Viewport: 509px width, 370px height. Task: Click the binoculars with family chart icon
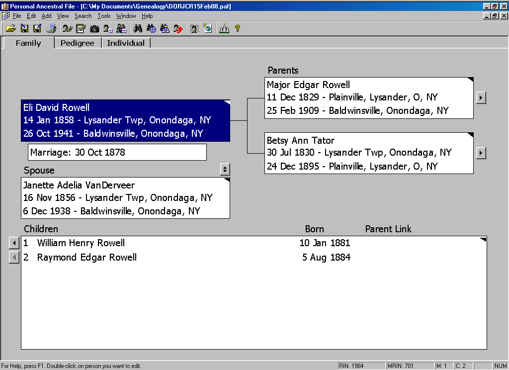pos(165,28)
